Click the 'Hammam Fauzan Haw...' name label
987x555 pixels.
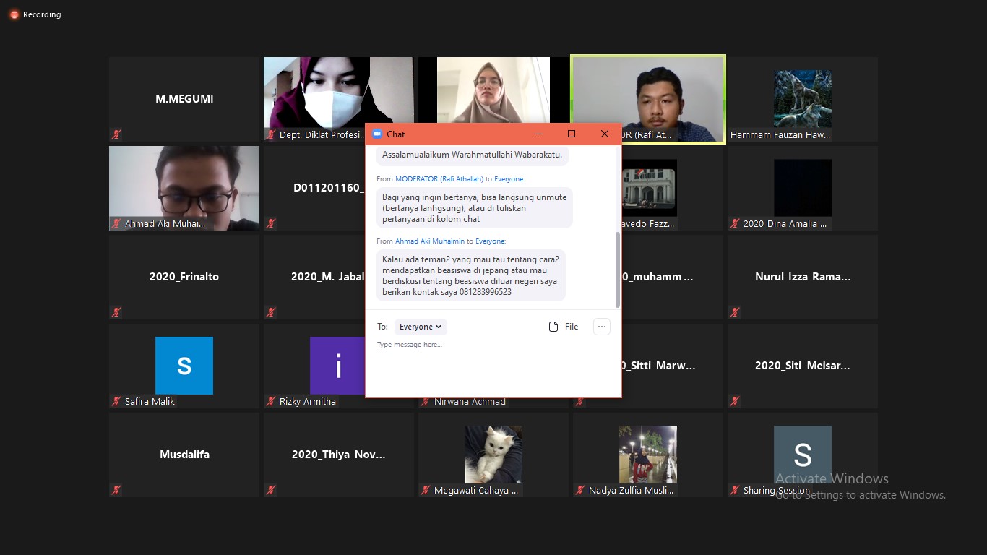780,135
